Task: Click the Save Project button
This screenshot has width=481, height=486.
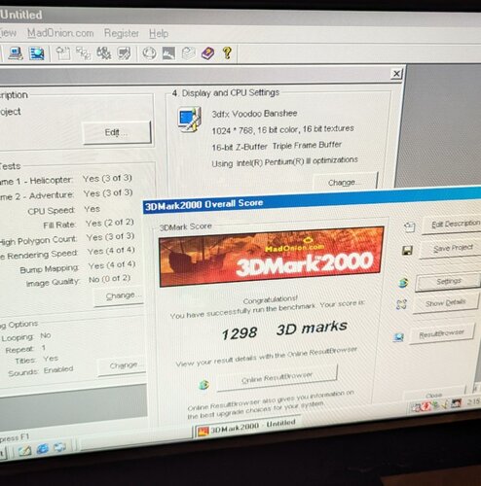Action: (451, 249)
